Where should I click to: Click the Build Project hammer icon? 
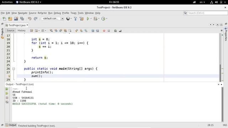76,18
